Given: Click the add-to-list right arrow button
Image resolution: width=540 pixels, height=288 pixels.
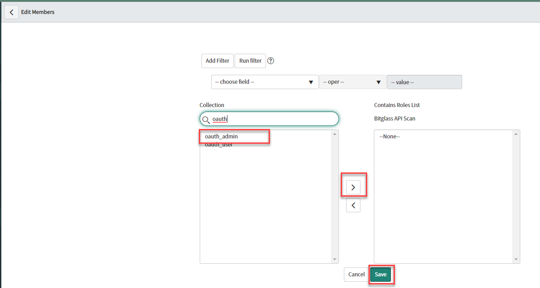Looking at the screenshot, I should pos(353,187).
